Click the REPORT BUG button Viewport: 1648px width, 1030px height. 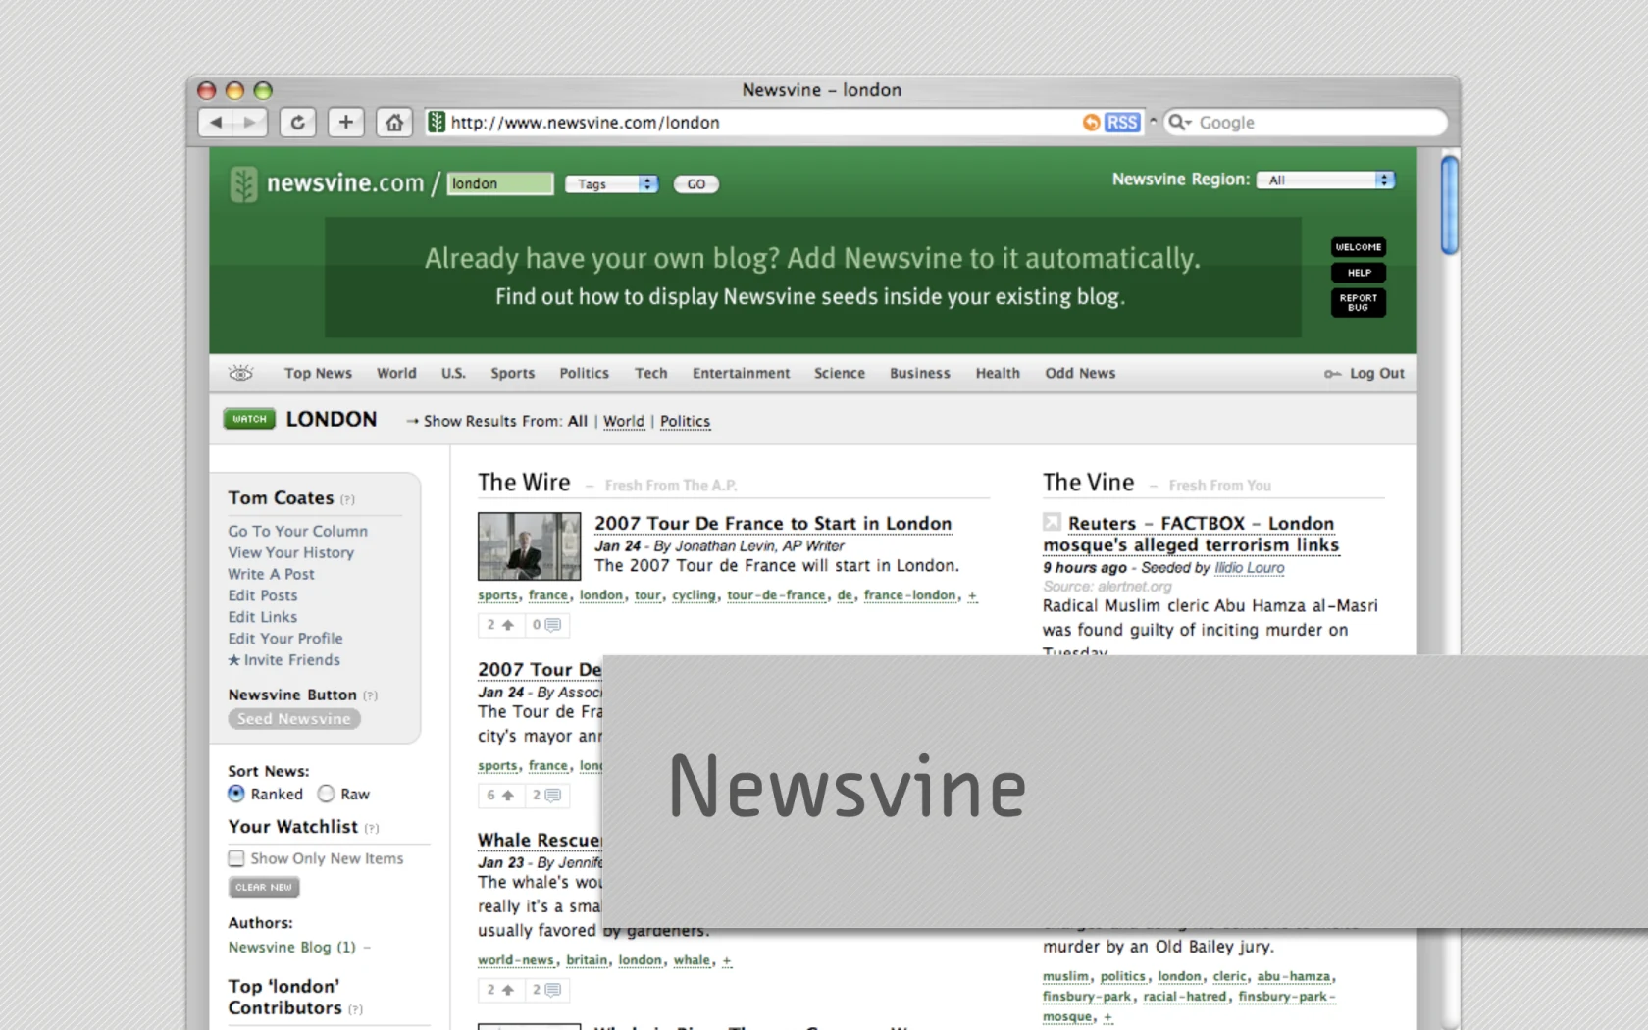[x=1359, y=302]
